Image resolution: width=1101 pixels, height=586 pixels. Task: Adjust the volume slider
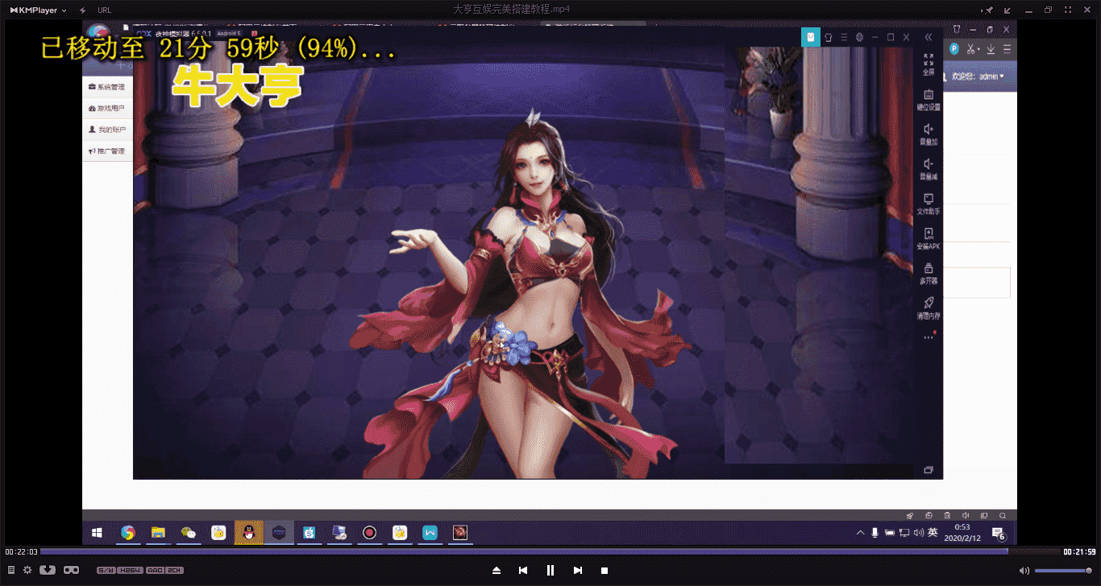(x=1062, y=571)
